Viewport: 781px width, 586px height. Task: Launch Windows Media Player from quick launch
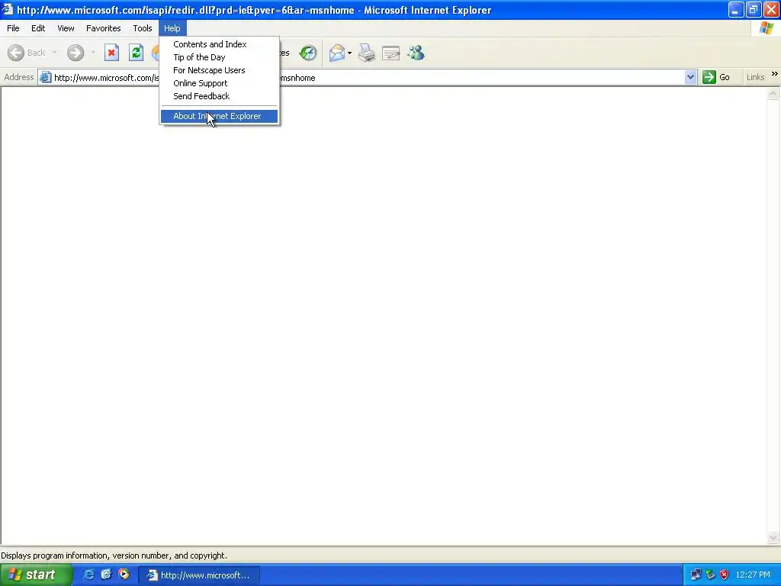click(124, 575)
